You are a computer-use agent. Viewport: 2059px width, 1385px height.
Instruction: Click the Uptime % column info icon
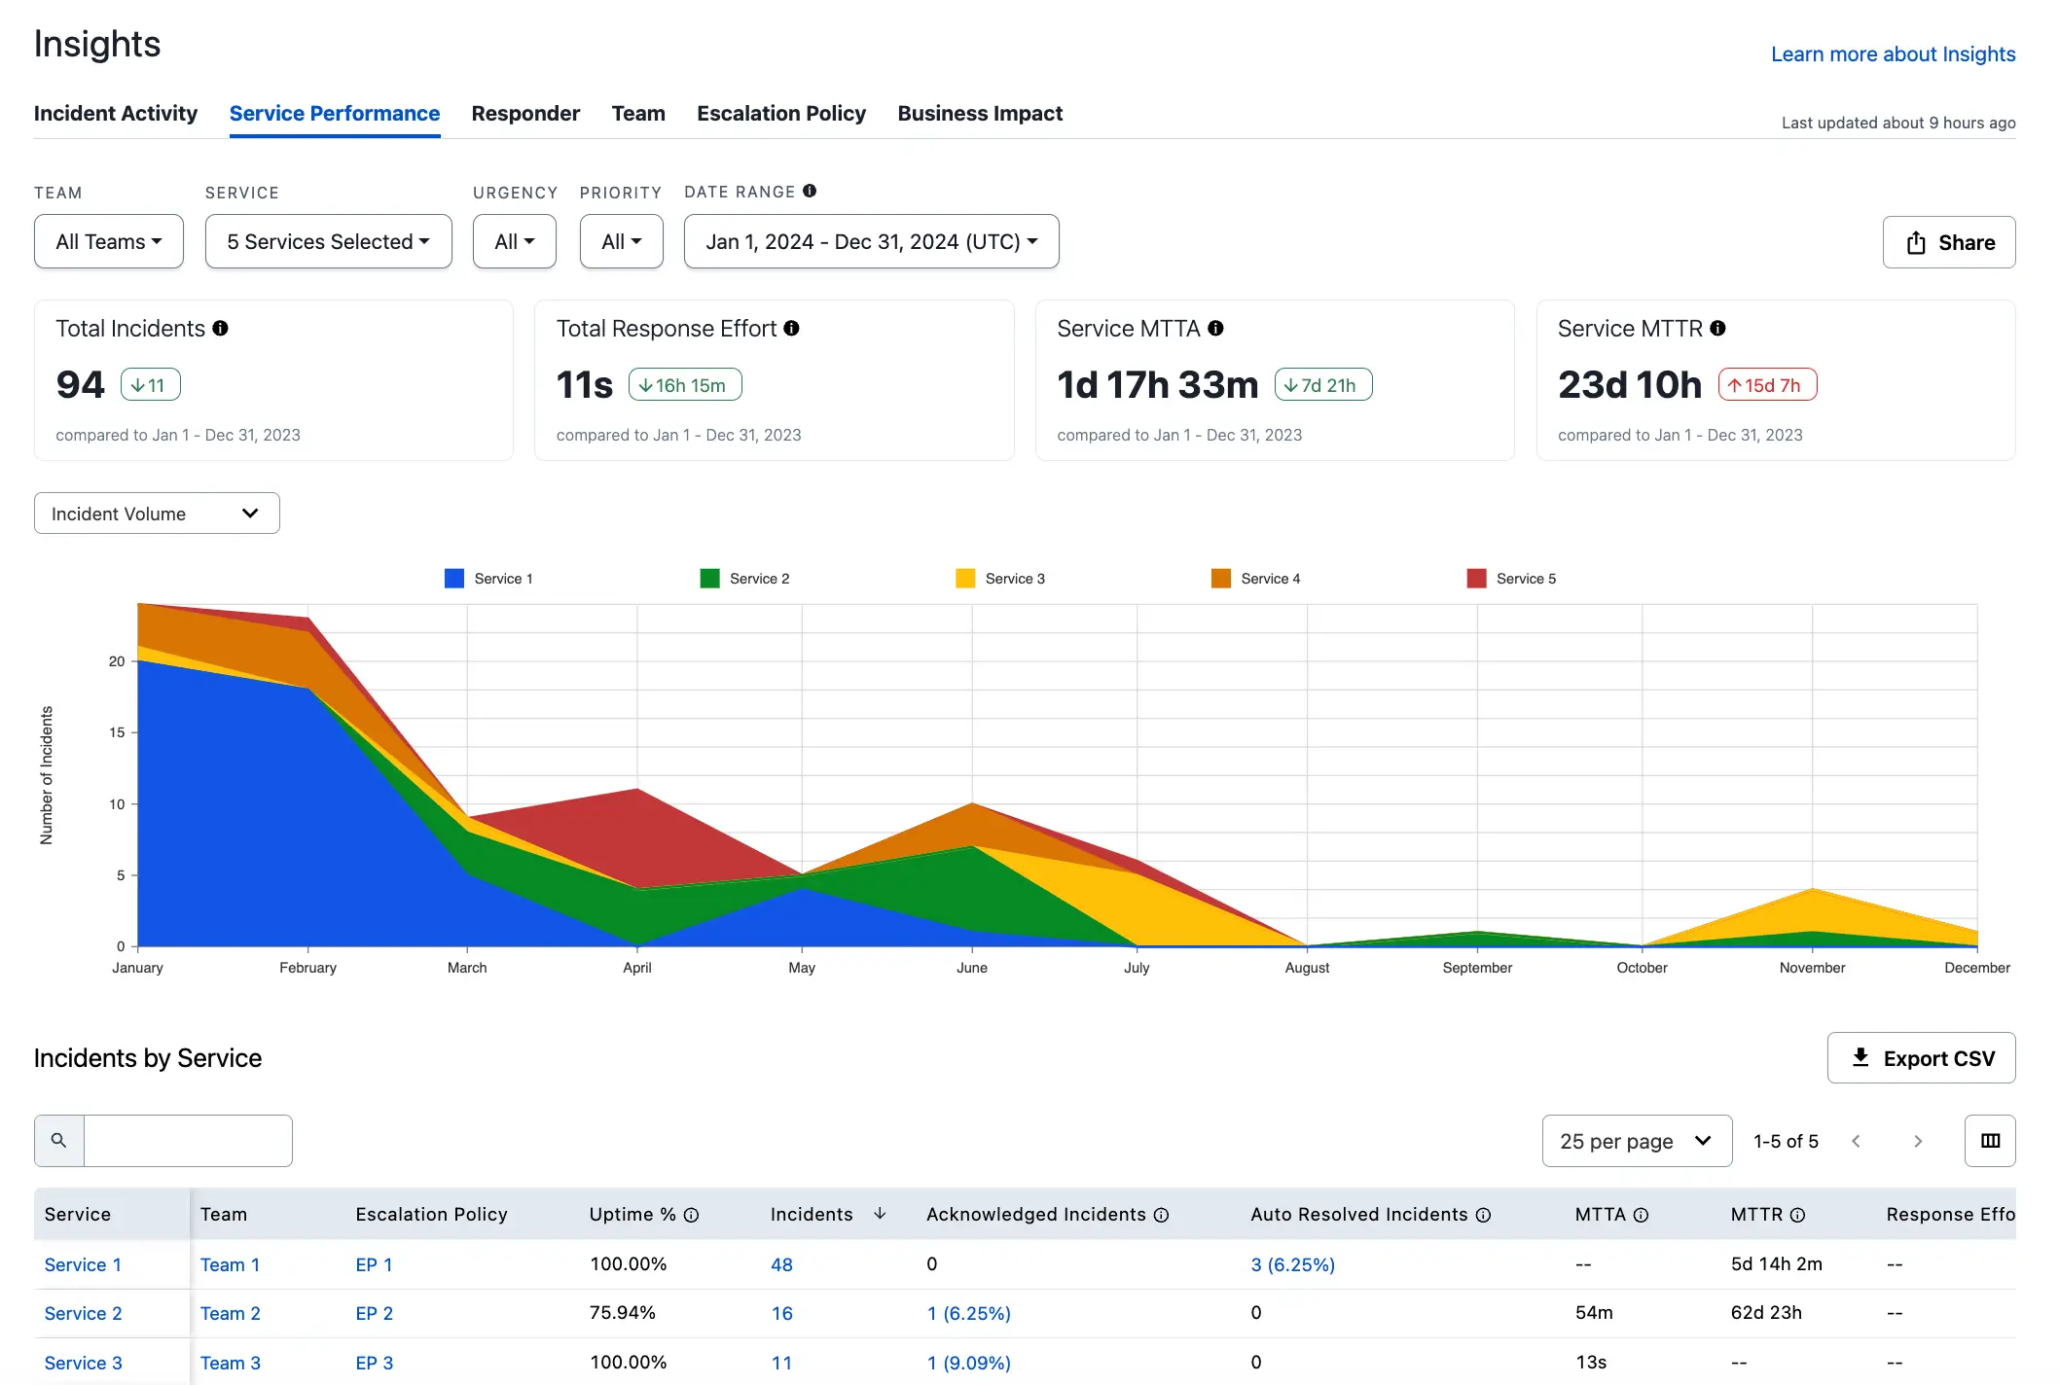692,1215
